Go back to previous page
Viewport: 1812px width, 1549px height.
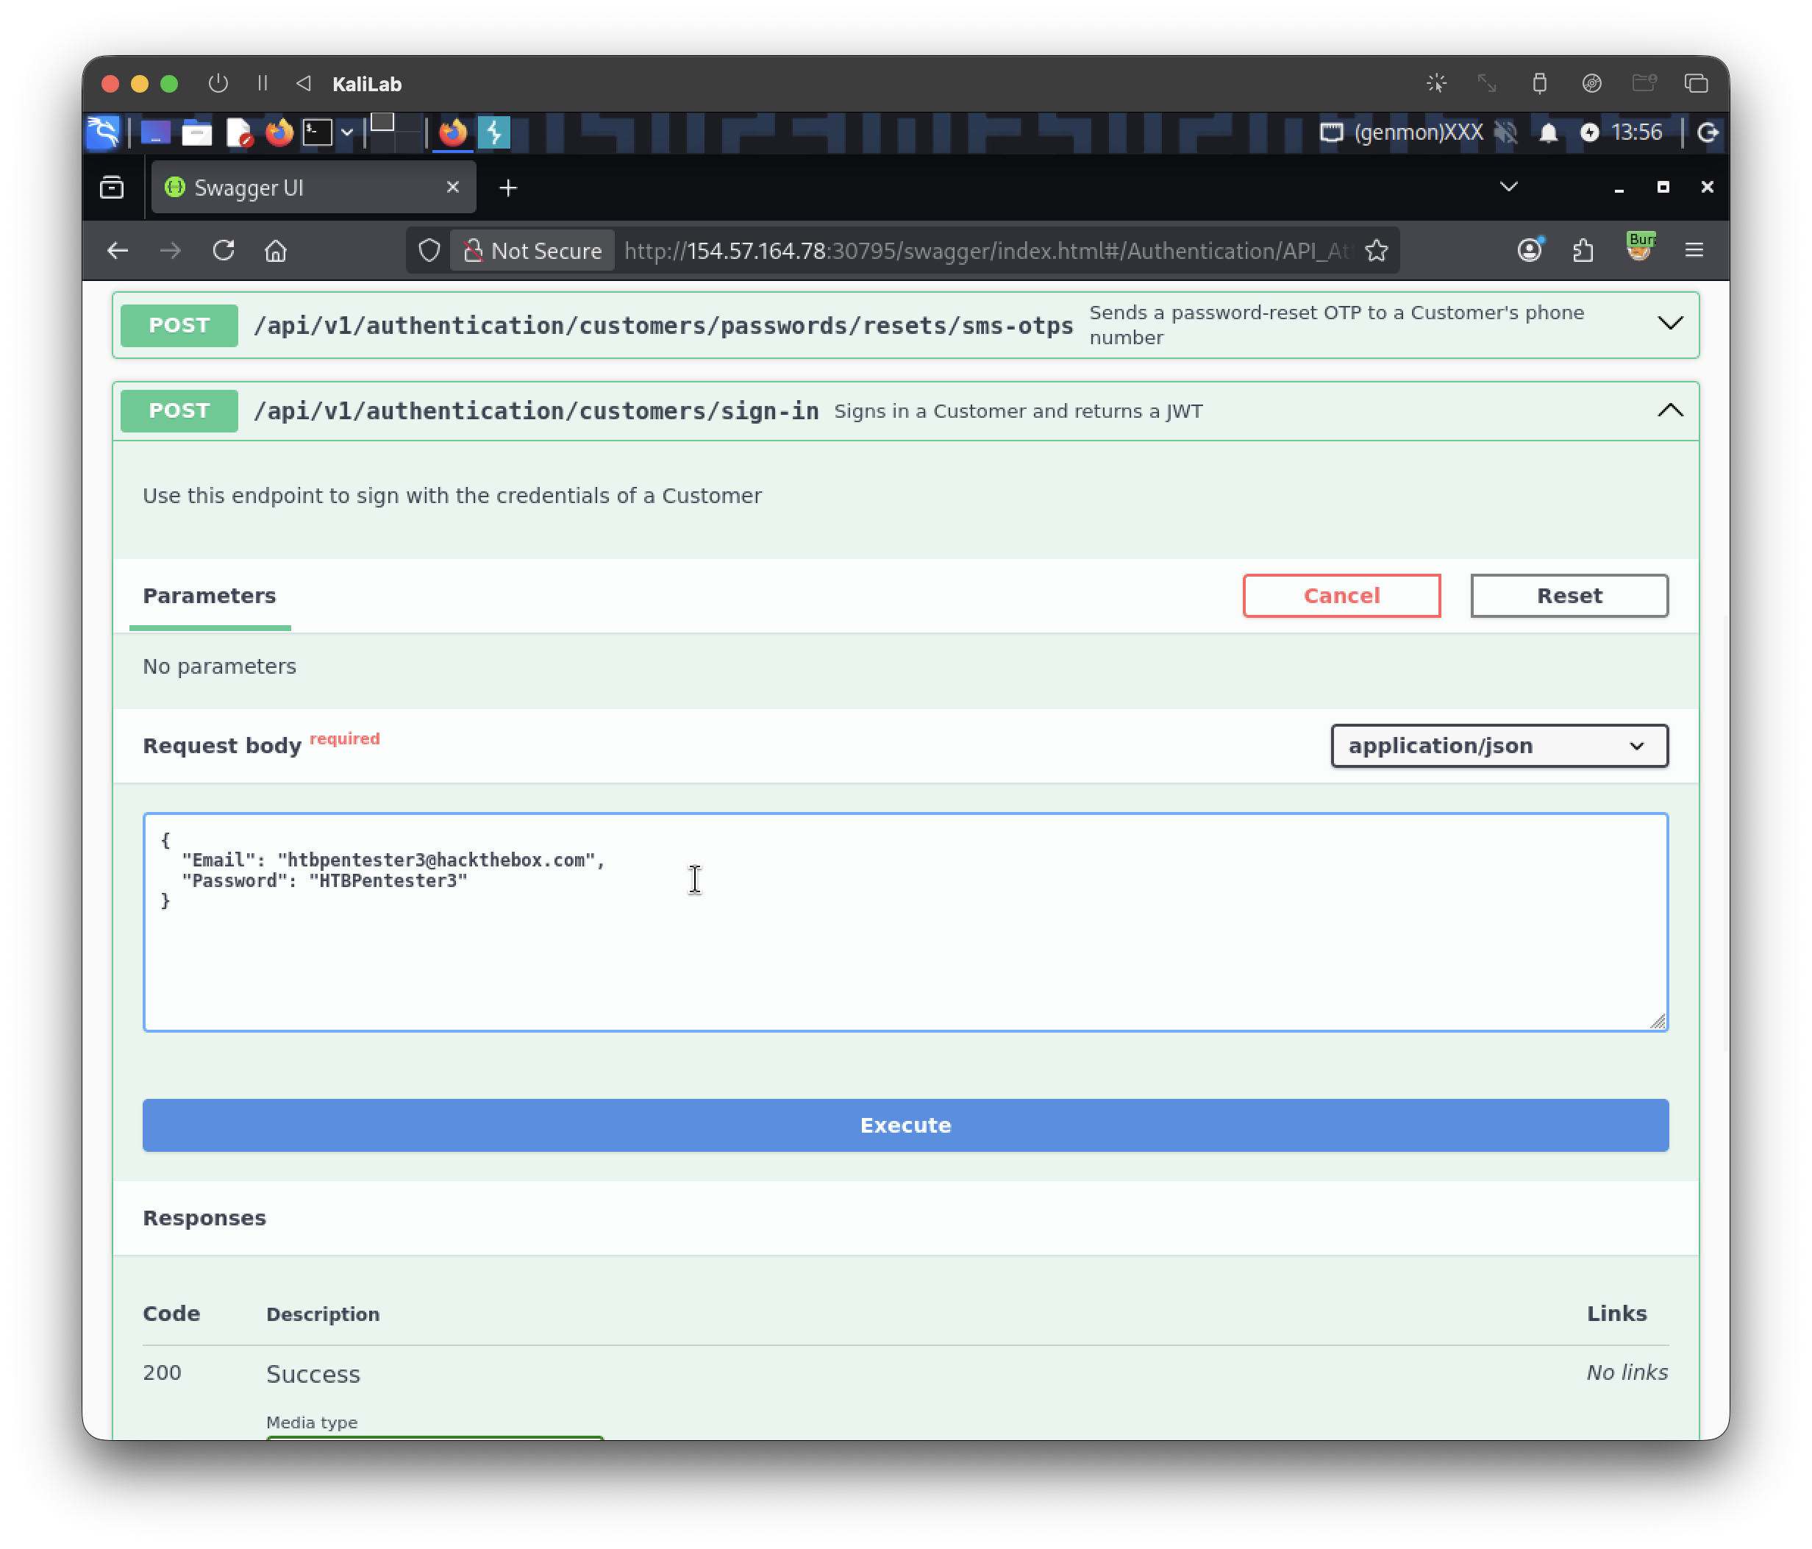click(118, 251)
